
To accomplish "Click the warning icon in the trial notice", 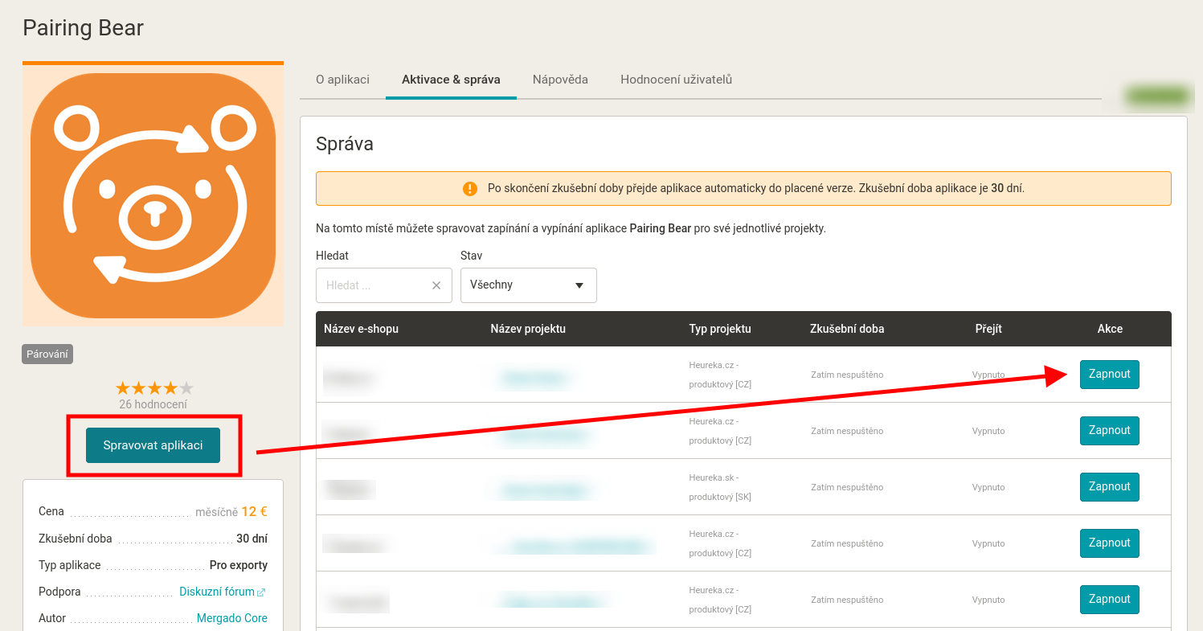I will point(470,189).
